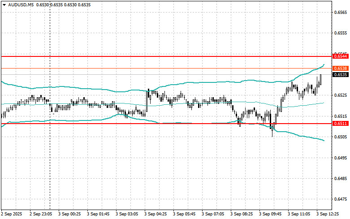Click the 0.6505 price scale value
This screenshot has width=350, height=219.
click(341, 137)
